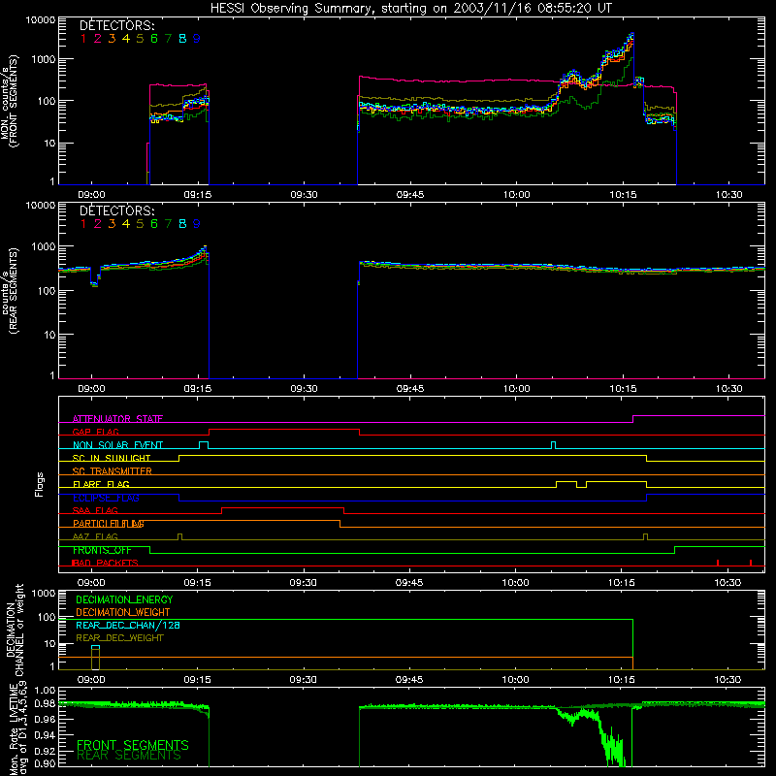
Task: Click the SC_IN_SUNLIGHT flag label
Action: [111, 458]
